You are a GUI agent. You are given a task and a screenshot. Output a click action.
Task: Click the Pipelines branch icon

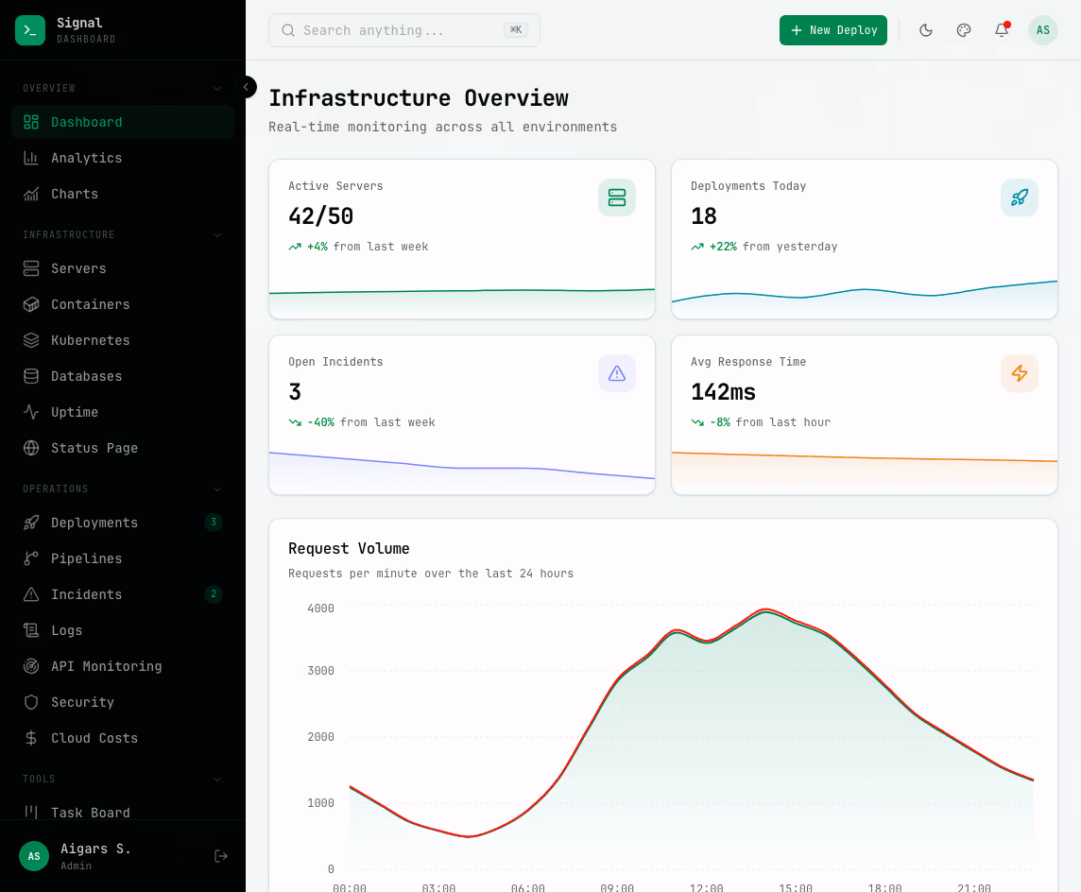click(31, 558)
